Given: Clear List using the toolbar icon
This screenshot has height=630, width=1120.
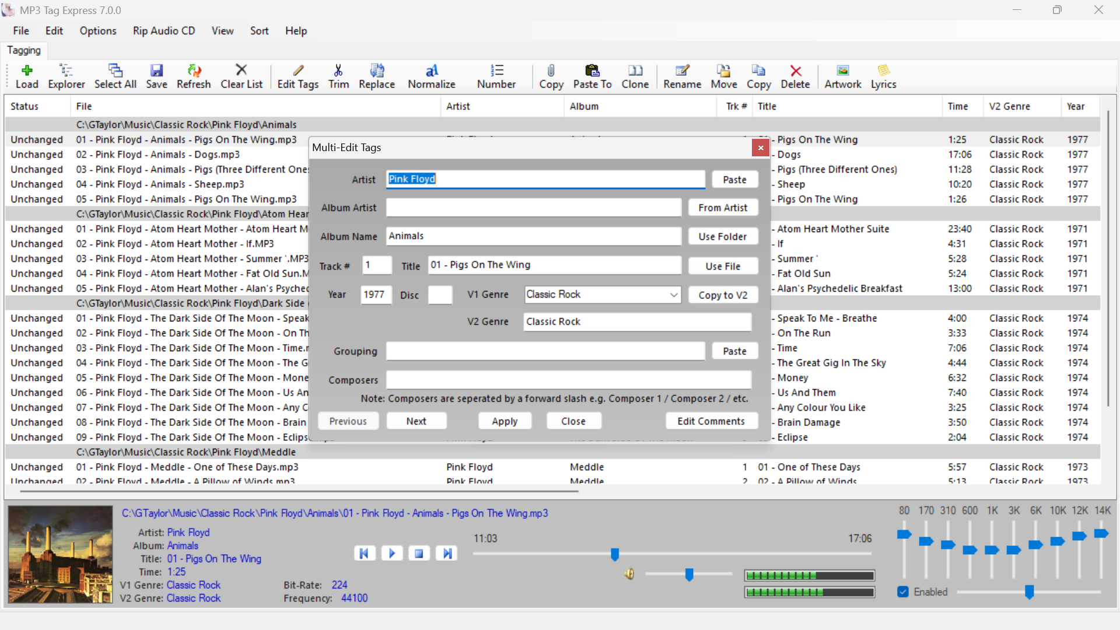Looking at the screenshot, I should click(242, 76).
